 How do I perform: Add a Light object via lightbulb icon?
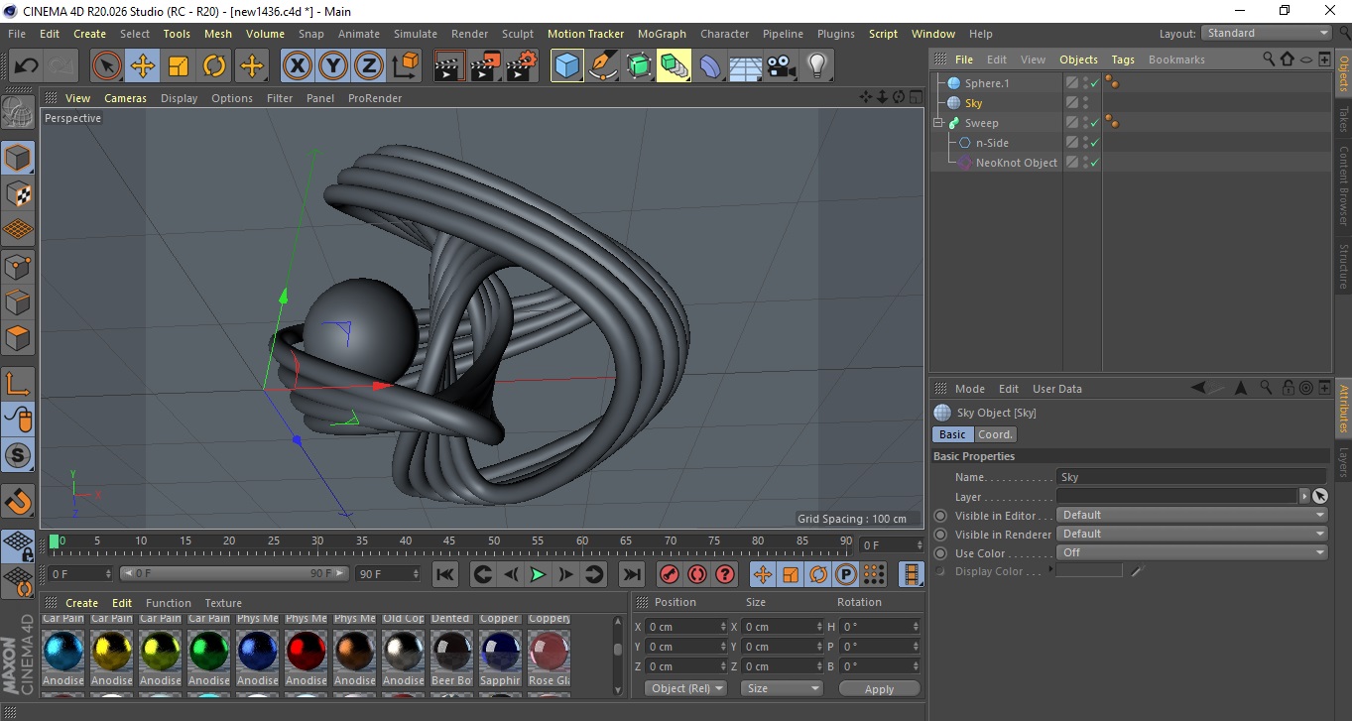pyautogui.click(x=816, y=66)
